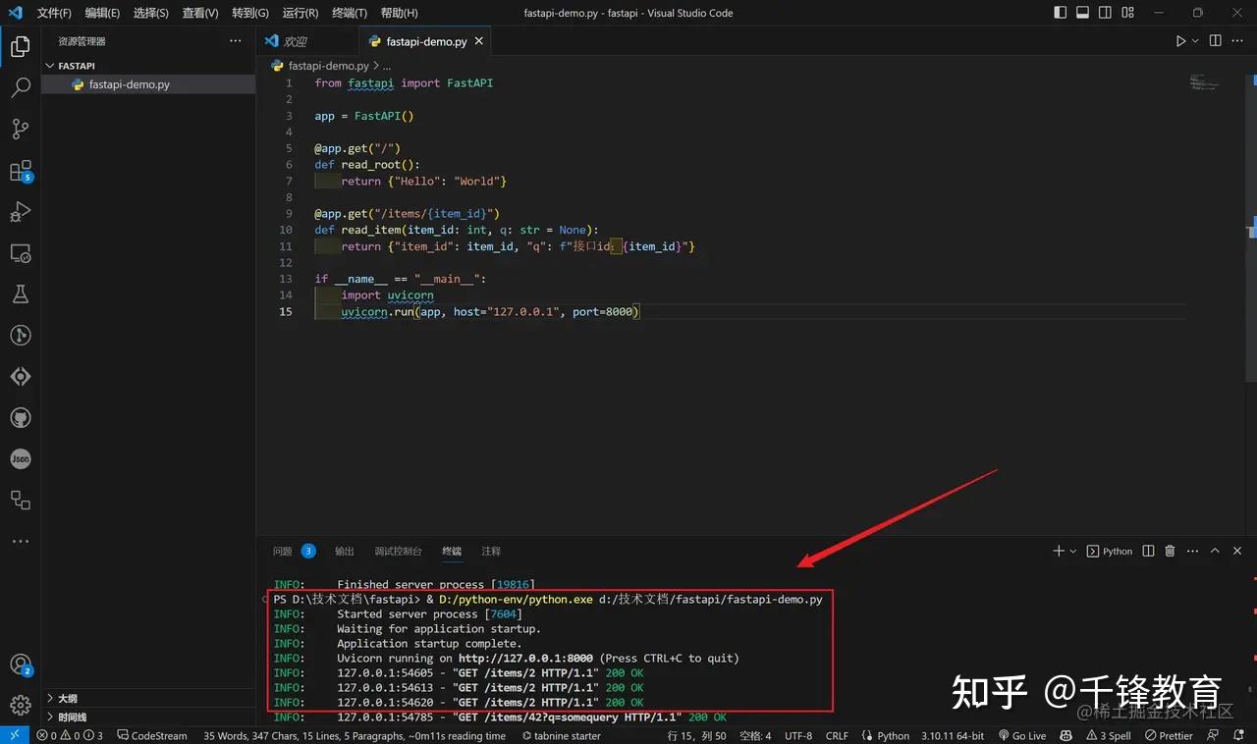Click Go Live in the status bar
1257x744 pixels.
pos(1021,735)
